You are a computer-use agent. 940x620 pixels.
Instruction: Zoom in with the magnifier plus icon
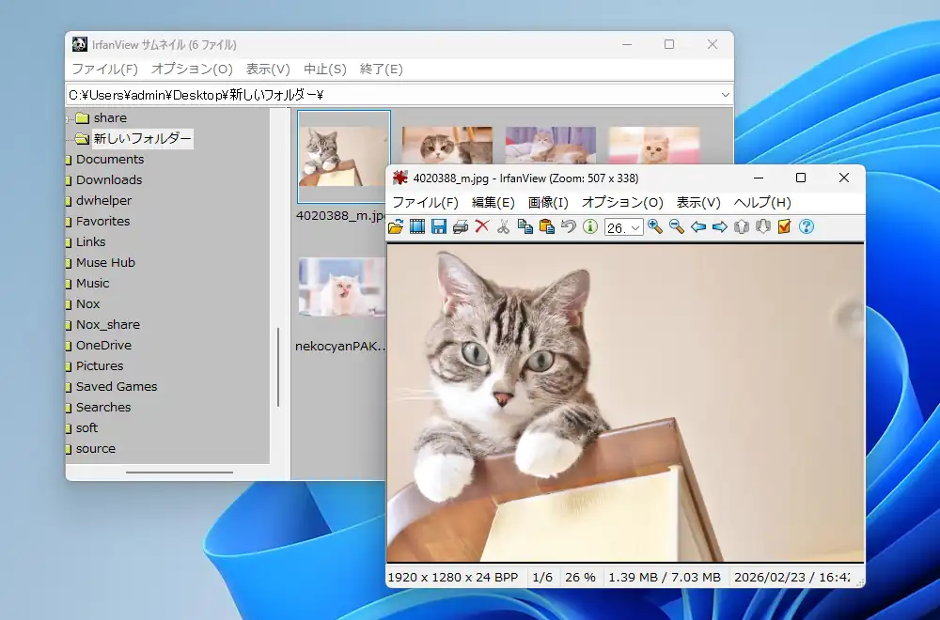click(x=655, y=226)
